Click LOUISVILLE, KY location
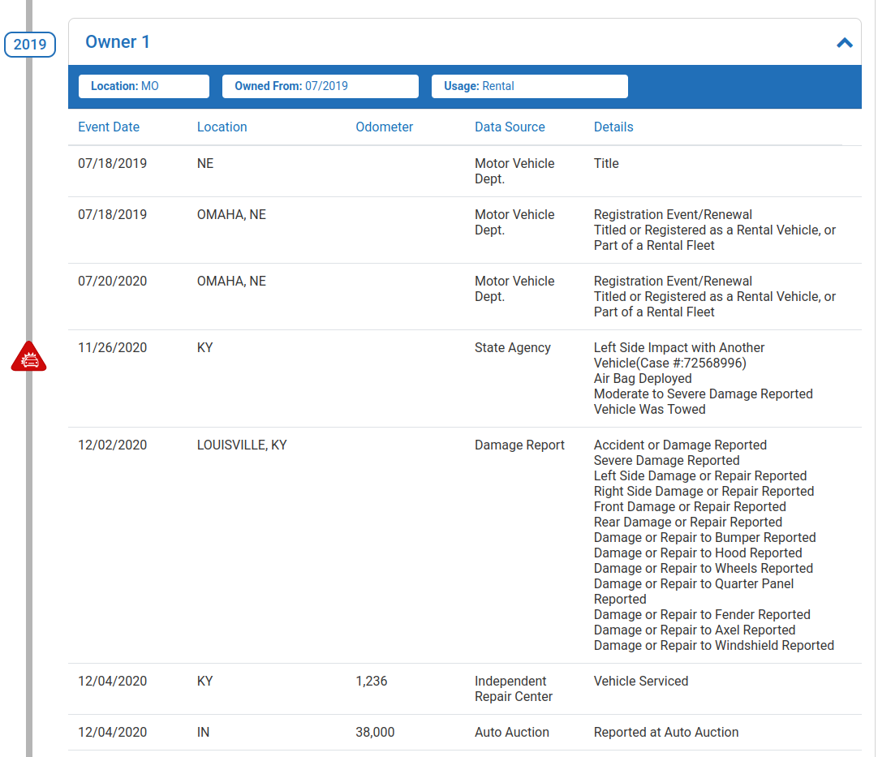The image size is (878, 757). [241, 445]
